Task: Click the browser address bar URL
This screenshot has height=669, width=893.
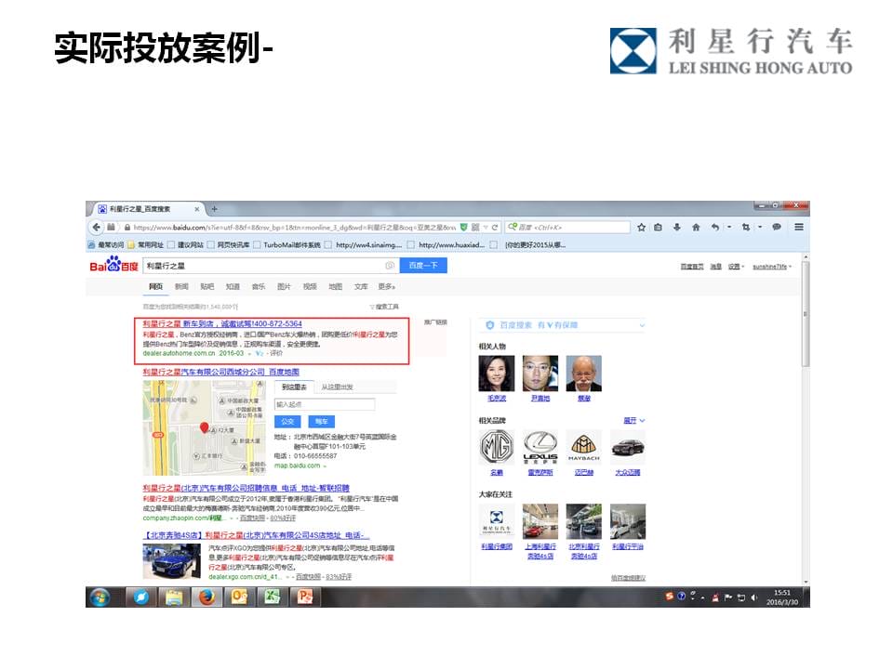Action: [295, 228]
